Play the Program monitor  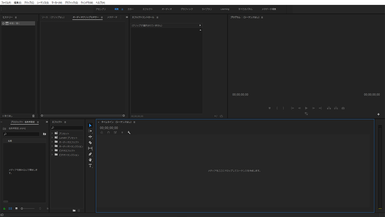coord(306,108)
